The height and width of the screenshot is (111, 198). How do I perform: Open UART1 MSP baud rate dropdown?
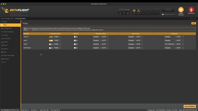coord(57,40)
